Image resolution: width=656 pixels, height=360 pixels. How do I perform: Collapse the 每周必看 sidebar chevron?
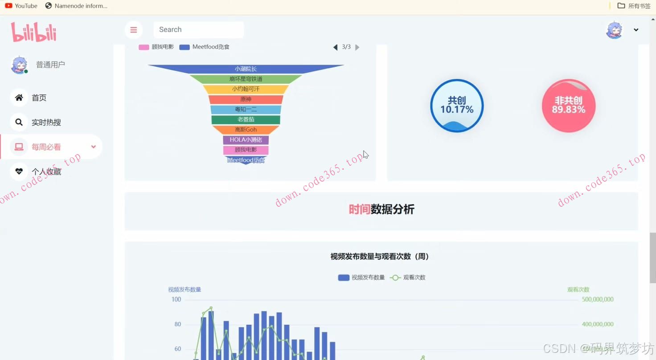click(x=93, y=147)
